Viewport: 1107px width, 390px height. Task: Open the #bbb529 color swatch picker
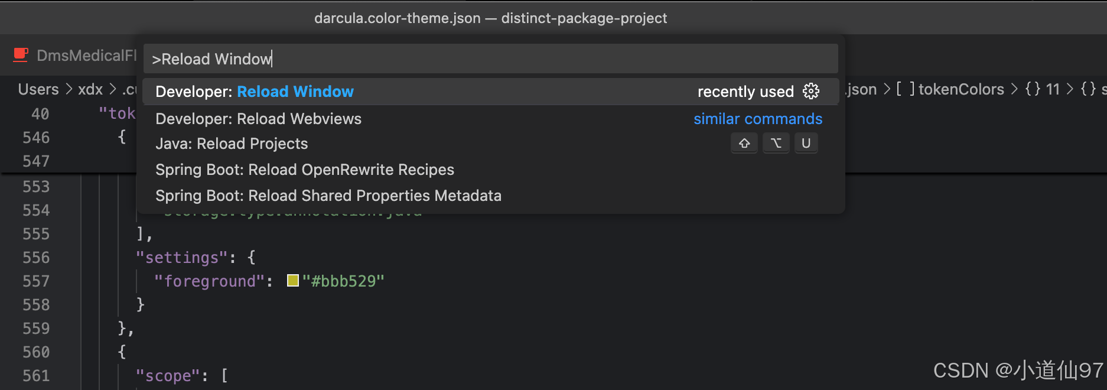pos(292,281)
